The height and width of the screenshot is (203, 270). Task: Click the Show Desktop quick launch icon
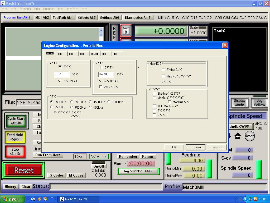[x=33, y=199]
